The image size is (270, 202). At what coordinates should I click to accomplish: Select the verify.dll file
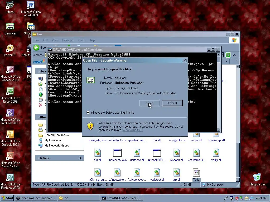[x=216, y=155]
